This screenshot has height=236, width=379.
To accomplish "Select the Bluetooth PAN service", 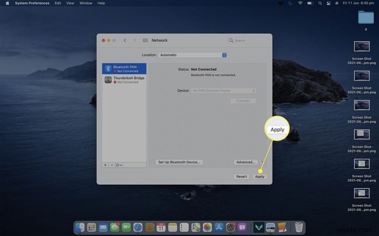I will pyautogui.click(x=124, y=69).
